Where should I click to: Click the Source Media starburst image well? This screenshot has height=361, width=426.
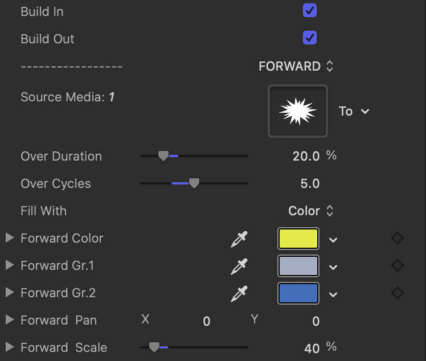pyautogui.click(x=298, y=111)
